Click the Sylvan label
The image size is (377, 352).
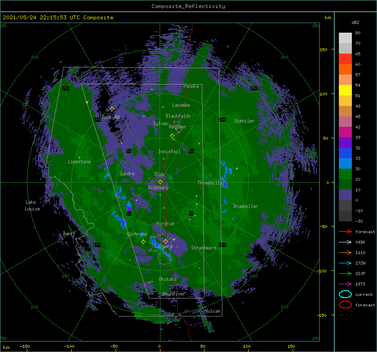[x=160, y=123]
